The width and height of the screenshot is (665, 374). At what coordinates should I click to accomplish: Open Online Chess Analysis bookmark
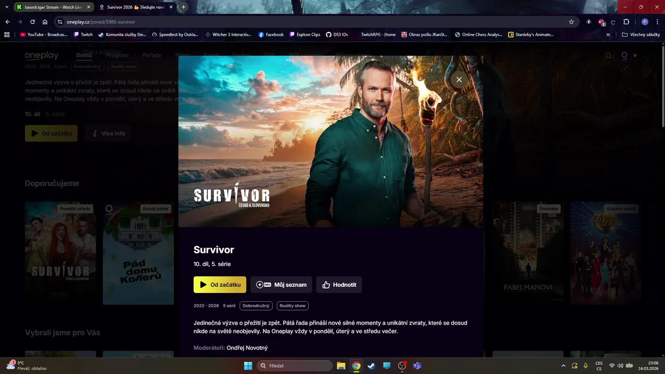coord(478,35)
